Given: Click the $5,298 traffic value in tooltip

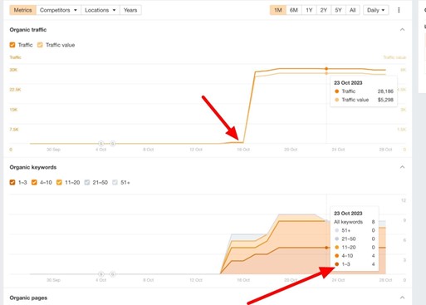Looking at the screenshot, I should point(385,100).
